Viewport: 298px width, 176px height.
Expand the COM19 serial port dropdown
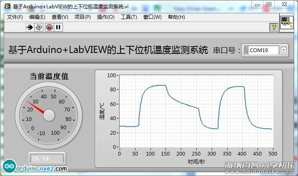click(x=284, y=50)
